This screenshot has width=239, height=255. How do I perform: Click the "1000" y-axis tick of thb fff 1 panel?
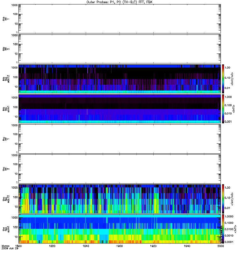[x=14, y=5]
